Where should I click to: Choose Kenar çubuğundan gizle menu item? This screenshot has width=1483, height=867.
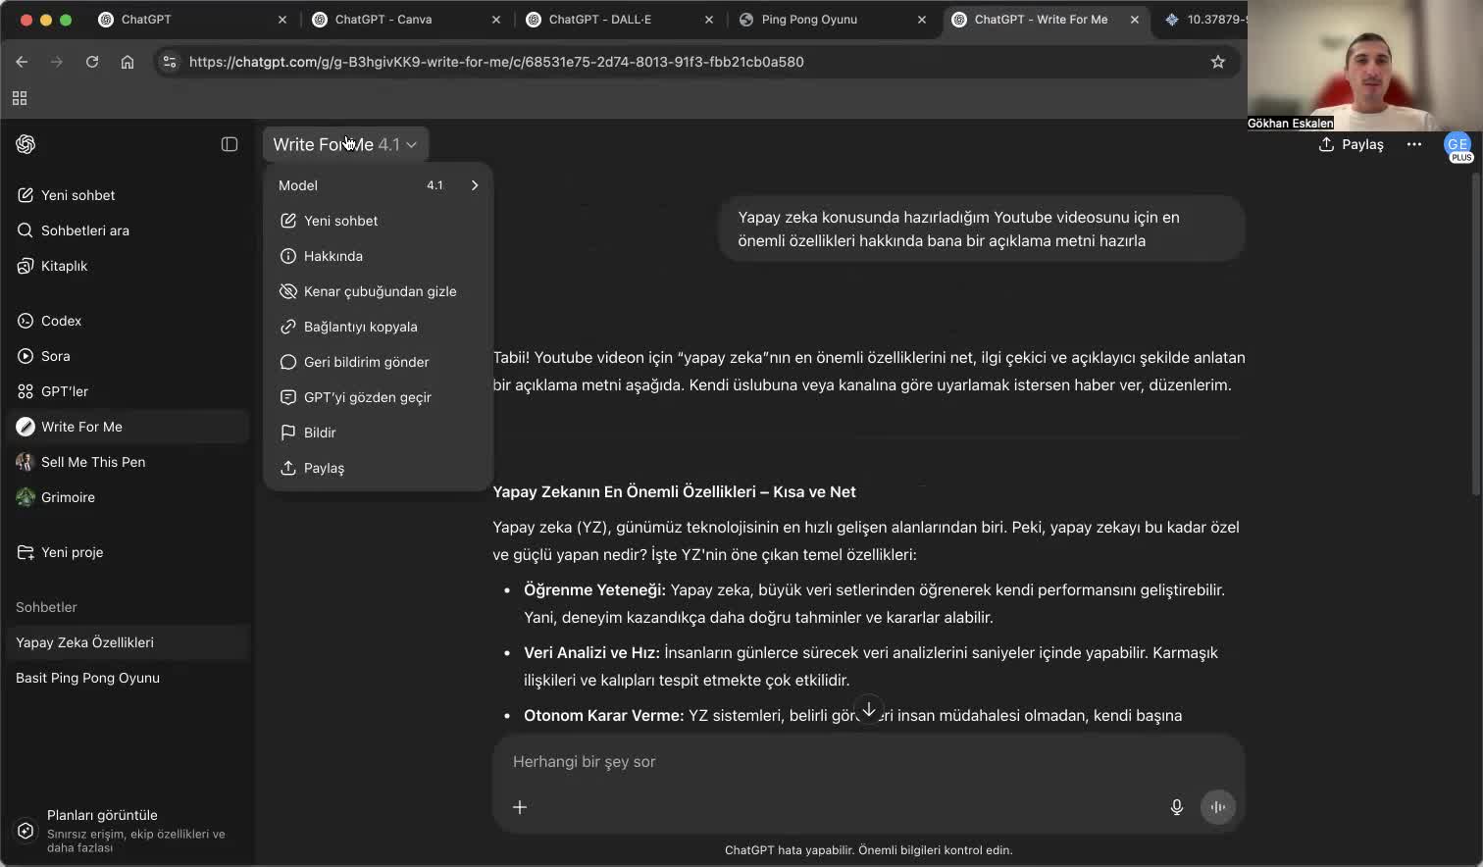click(378, 291)
